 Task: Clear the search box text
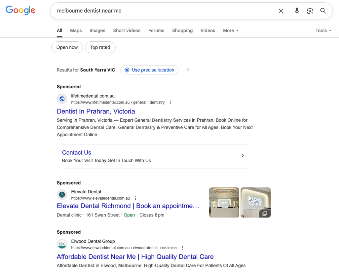coord(281,11)
